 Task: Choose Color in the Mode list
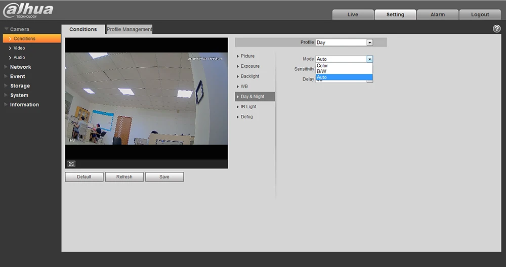point(344,65)
